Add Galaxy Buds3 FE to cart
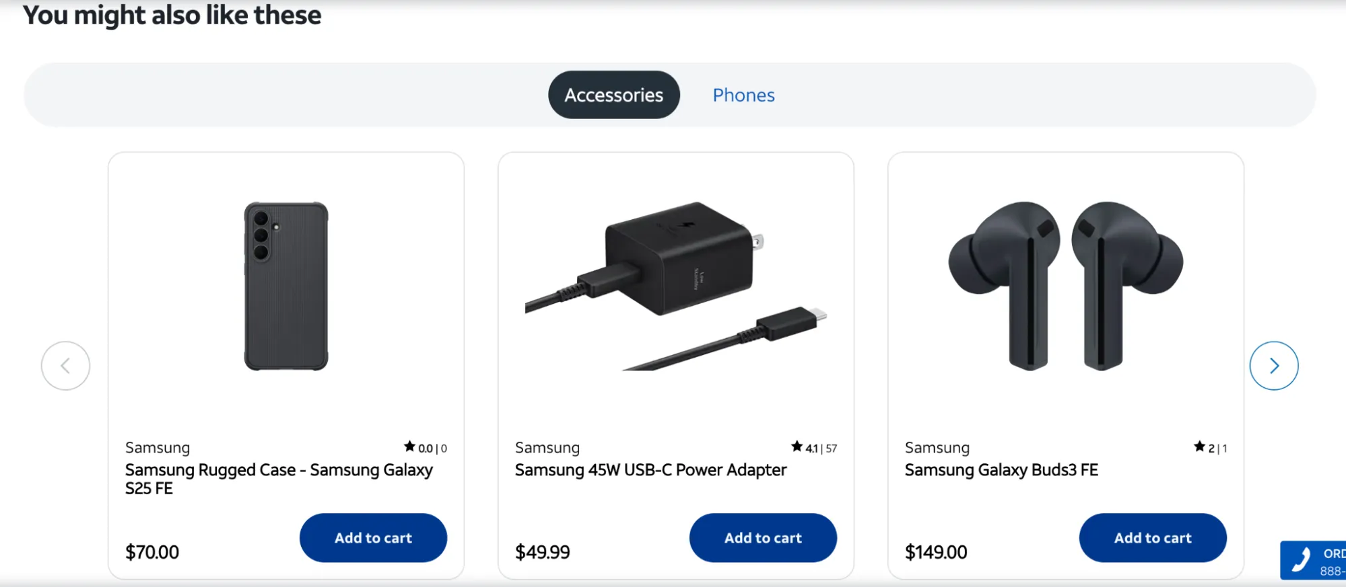The height and width of the screenshot is (587, 1346). (1152, 537)
